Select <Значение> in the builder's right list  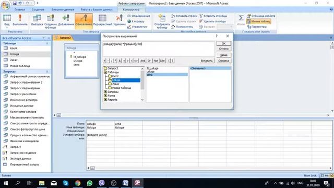coord(210,68)
